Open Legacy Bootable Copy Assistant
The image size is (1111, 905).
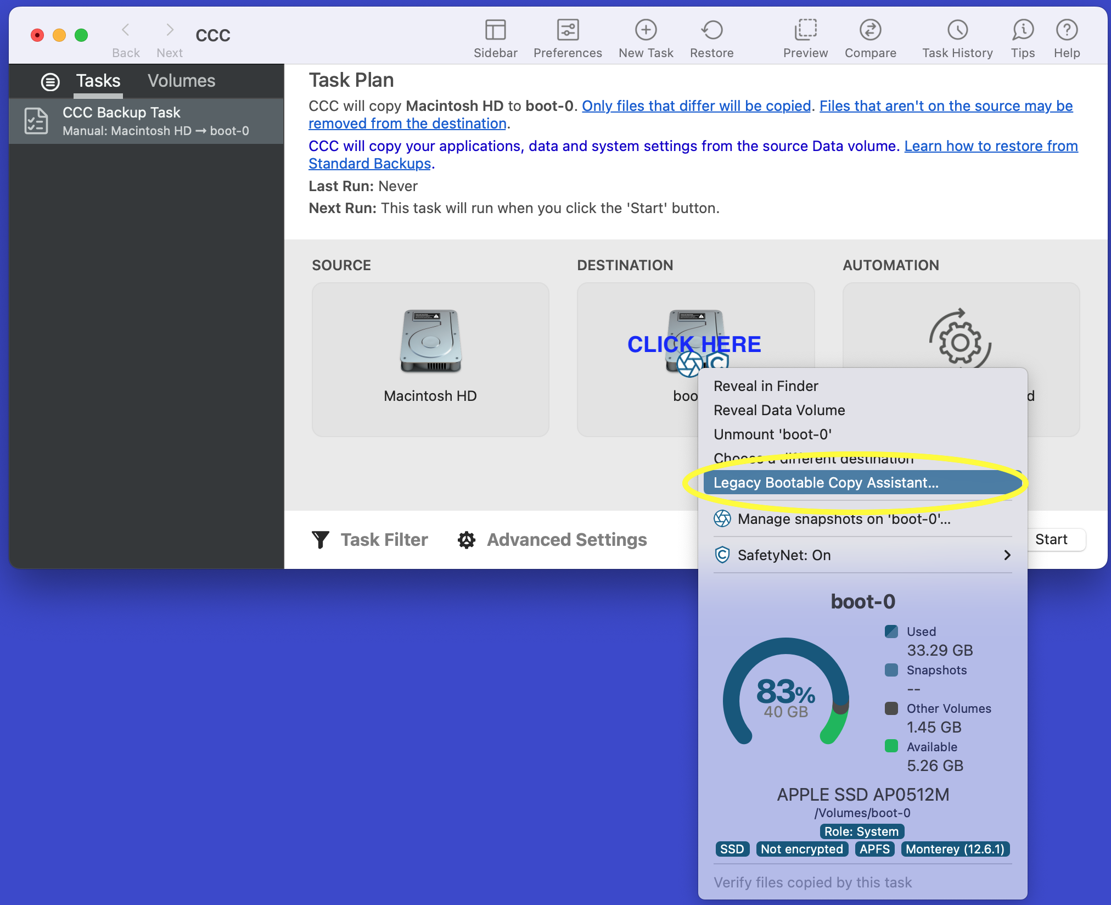[863, 483]
